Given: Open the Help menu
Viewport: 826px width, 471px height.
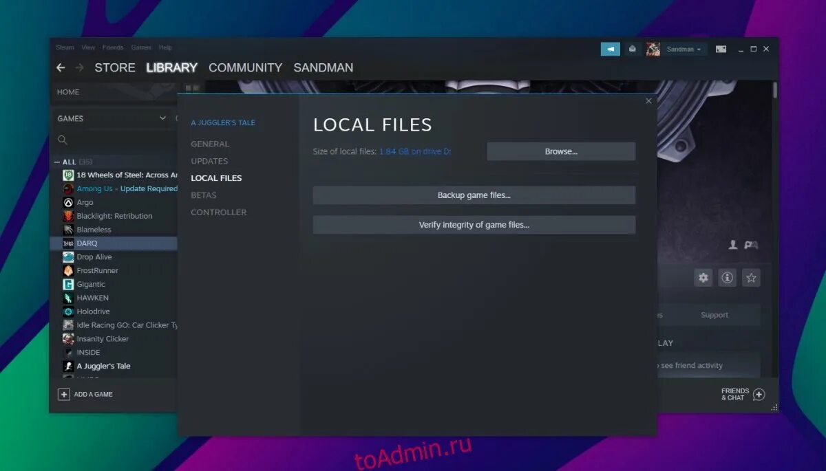Looking at the screenshot, I should pyautogui.click(x=165, y=47).
